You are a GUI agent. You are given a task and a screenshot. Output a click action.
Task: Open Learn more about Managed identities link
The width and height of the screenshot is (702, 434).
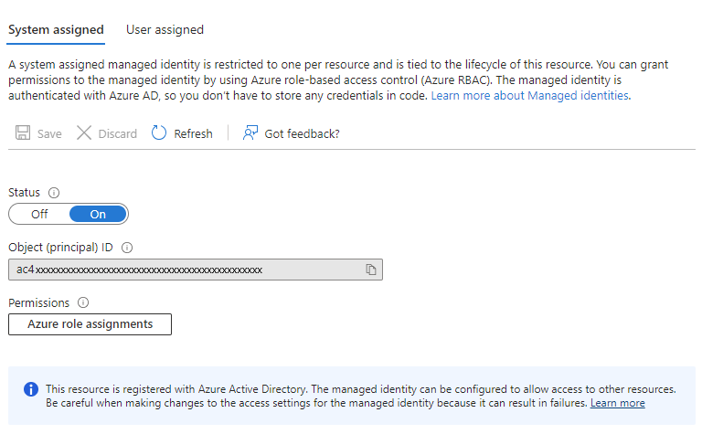pos(530,95)
